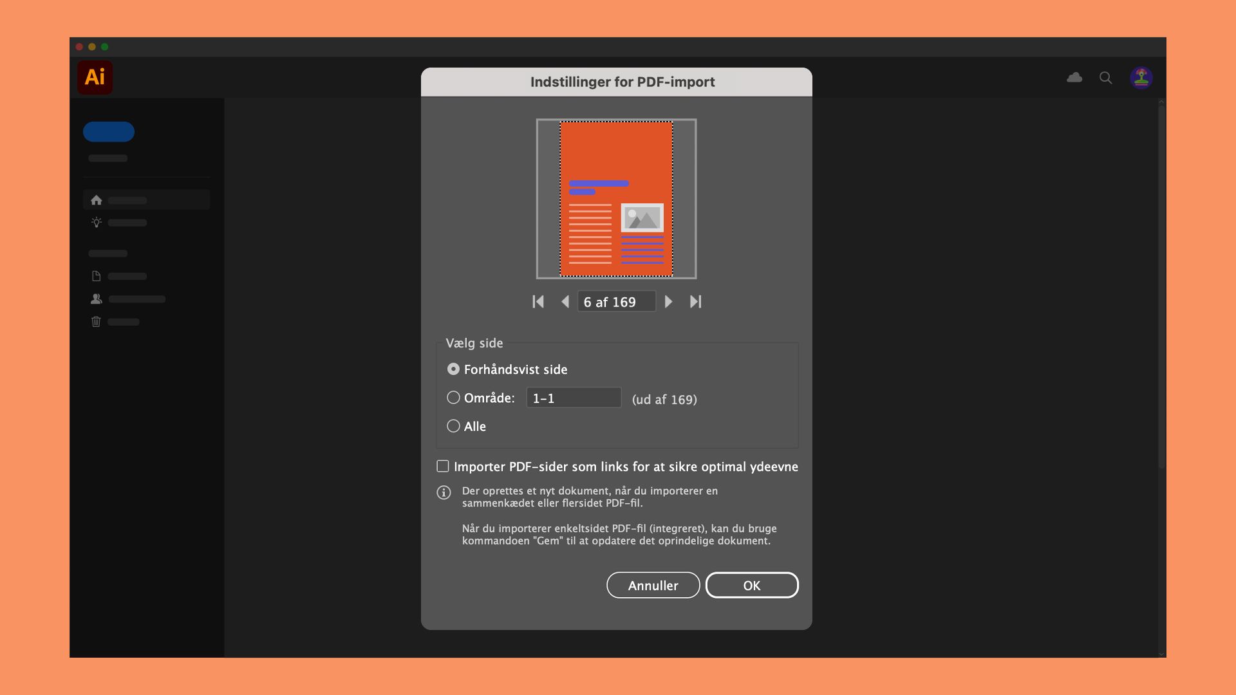
Task: Click the next page navigation icon
Action: tap(669, 302)
